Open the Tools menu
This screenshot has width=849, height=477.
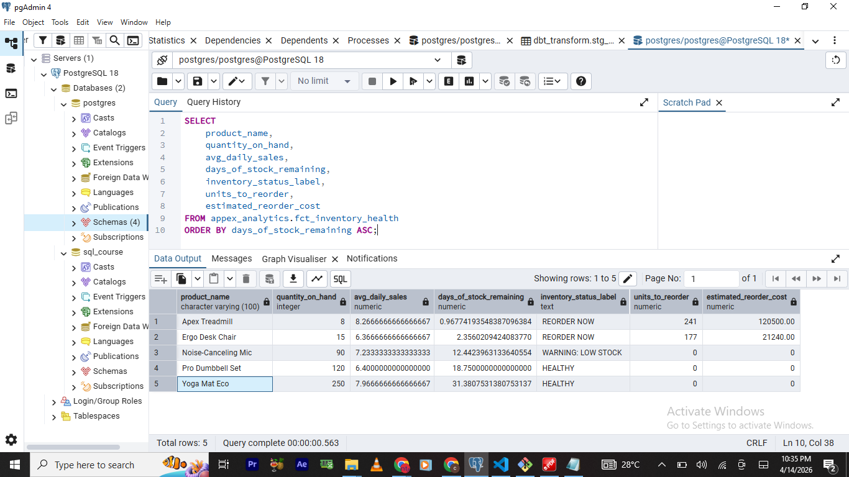(x=60, y=22)
